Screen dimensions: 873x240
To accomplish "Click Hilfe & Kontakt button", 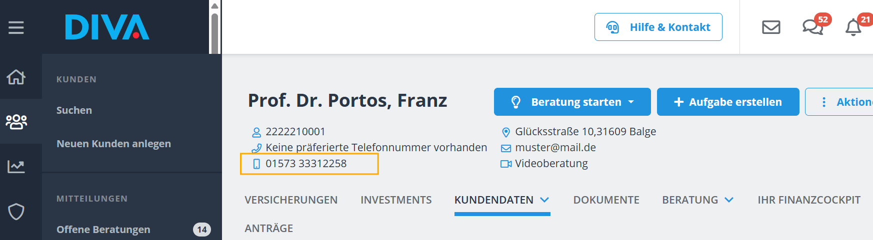I will coord(658,27).
